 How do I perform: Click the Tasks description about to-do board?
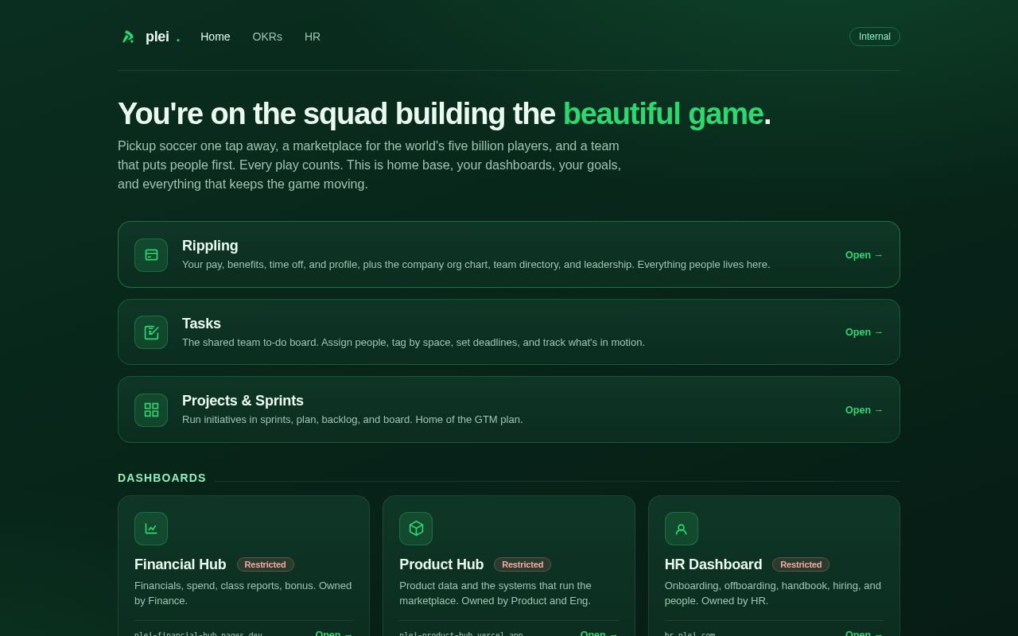pos(414,343)
